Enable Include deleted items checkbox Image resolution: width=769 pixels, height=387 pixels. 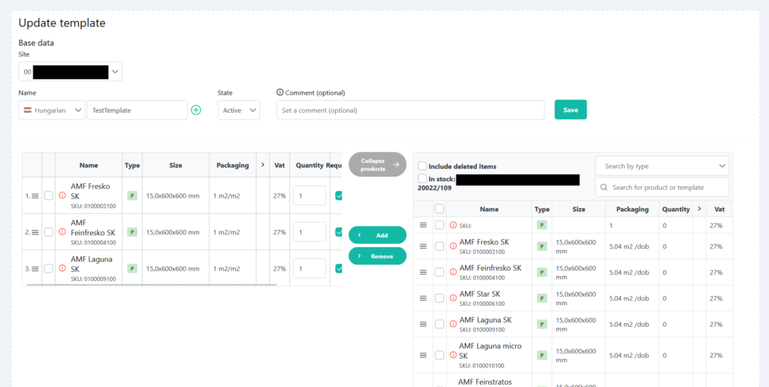(422, 166)
